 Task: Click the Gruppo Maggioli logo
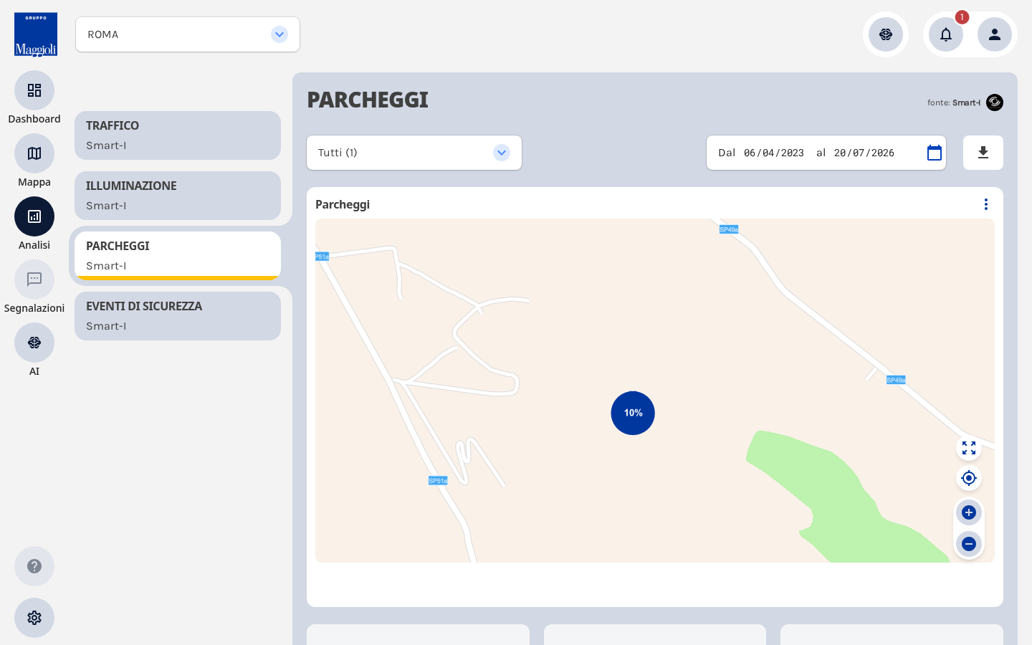36,34
